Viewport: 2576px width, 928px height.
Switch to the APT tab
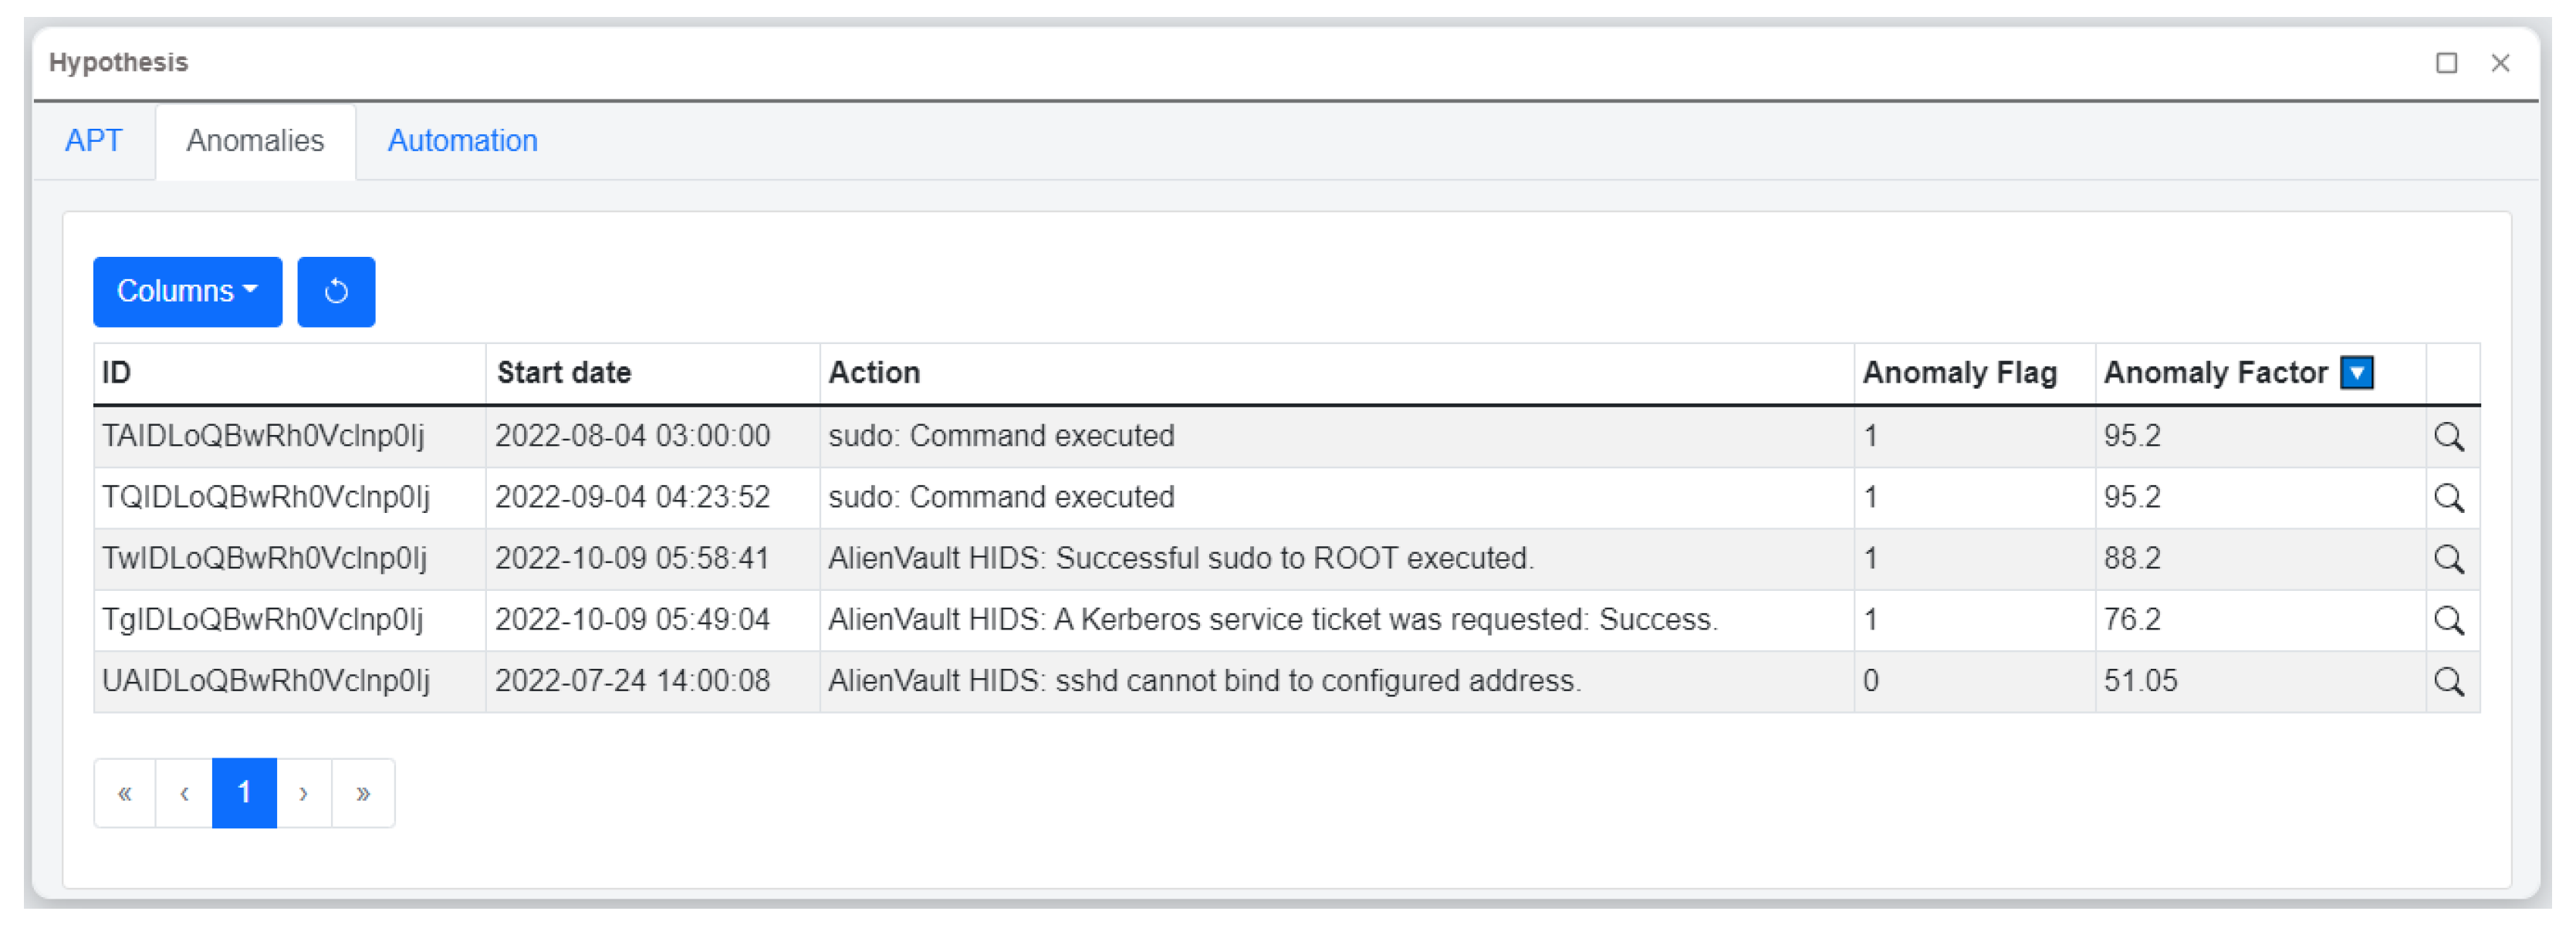[94, 141]
